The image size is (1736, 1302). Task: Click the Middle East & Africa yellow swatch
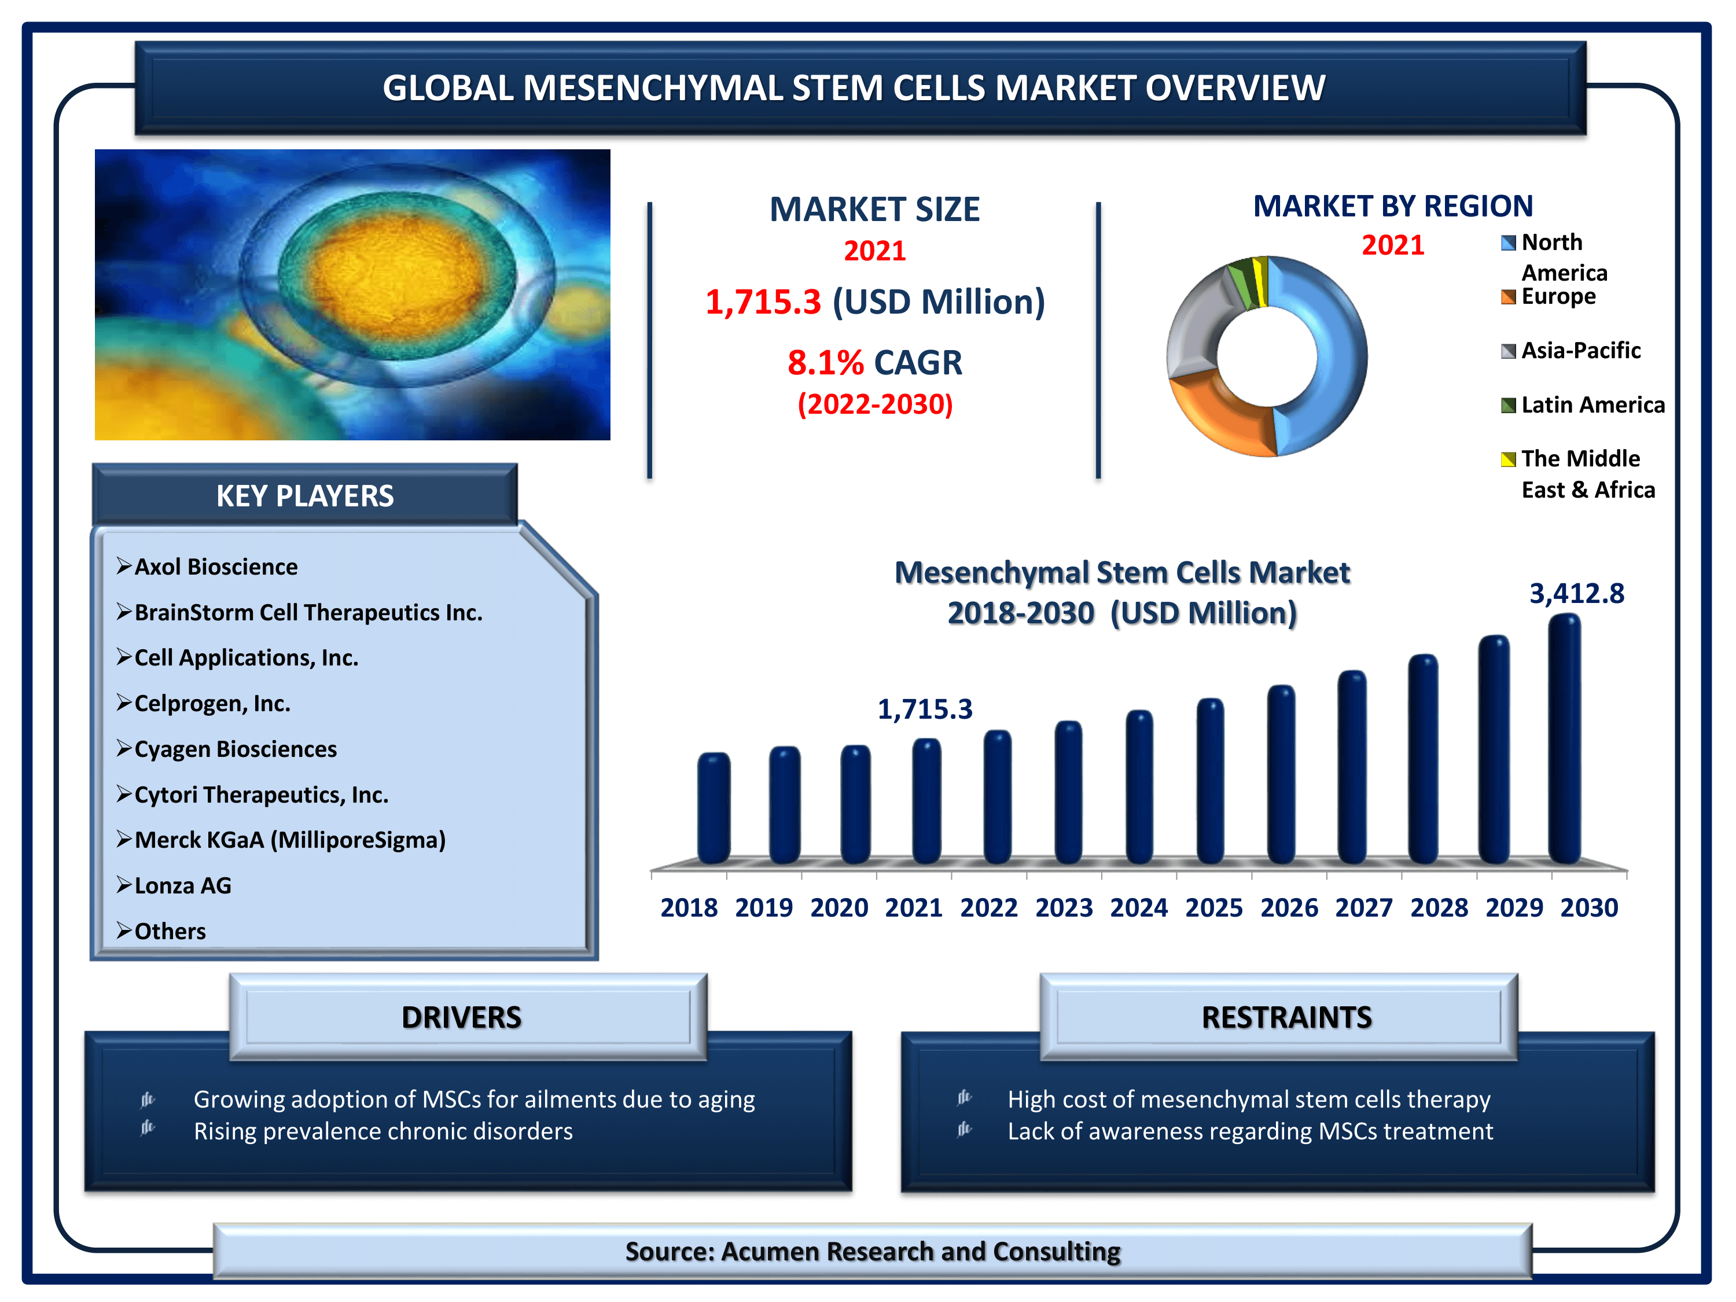coord(1507,459)
